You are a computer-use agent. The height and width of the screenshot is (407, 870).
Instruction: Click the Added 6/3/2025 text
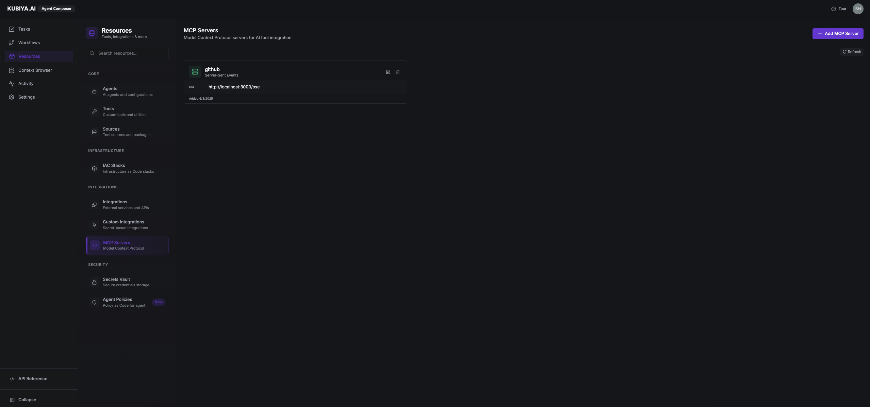201,99
